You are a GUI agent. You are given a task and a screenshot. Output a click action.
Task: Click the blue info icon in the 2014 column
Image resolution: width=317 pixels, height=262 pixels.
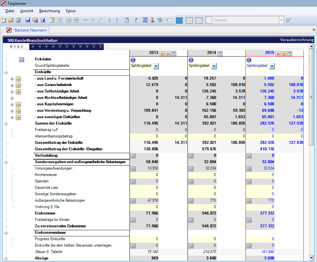[190, 60]
